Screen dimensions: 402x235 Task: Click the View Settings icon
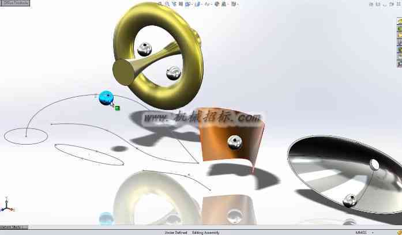[234, 4]
